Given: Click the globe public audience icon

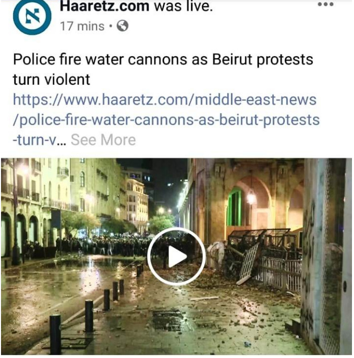Looking at the screenshot, I should tap(122, 26).
